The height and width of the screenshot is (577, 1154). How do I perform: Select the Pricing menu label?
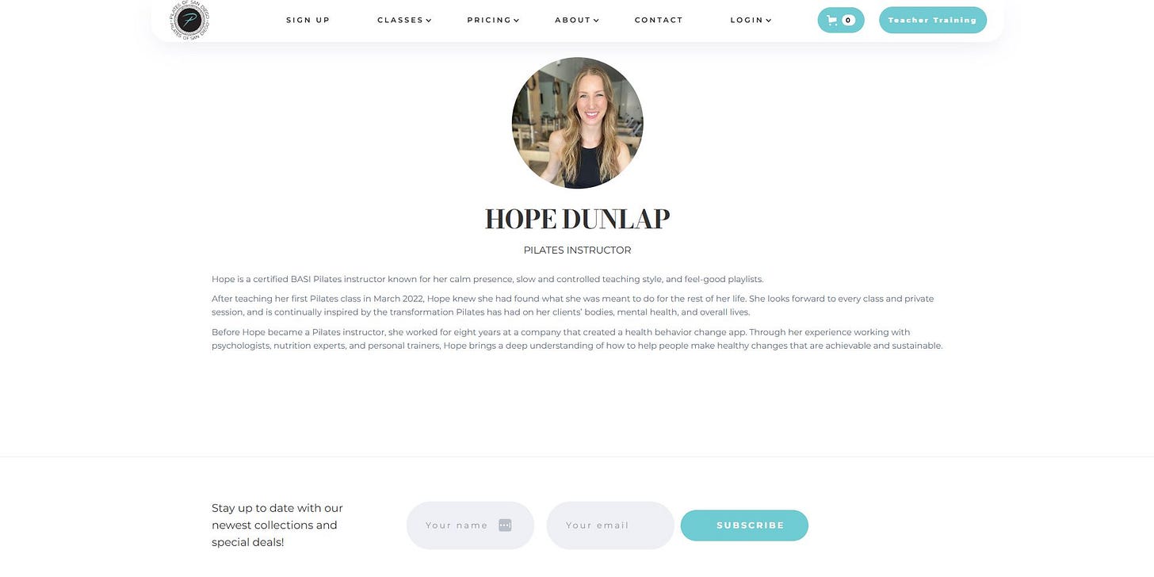[x=489, y=20]
